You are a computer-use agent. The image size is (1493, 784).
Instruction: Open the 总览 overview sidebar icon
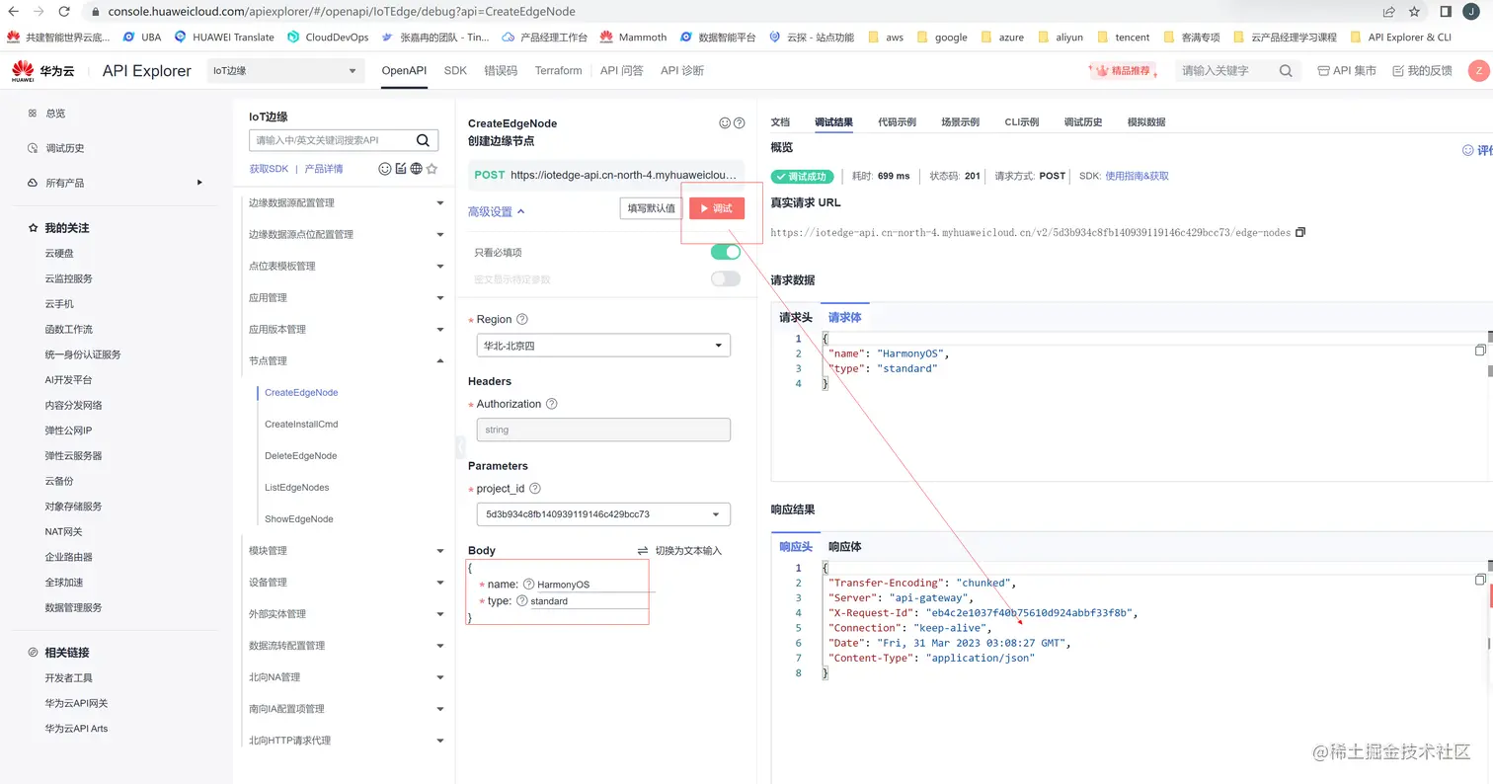pos(33,114)
